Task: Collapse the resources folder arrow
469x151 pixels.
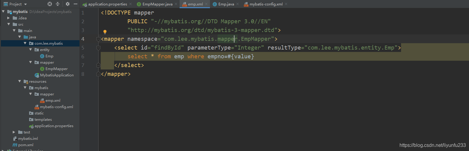Action: pos(20,82)
